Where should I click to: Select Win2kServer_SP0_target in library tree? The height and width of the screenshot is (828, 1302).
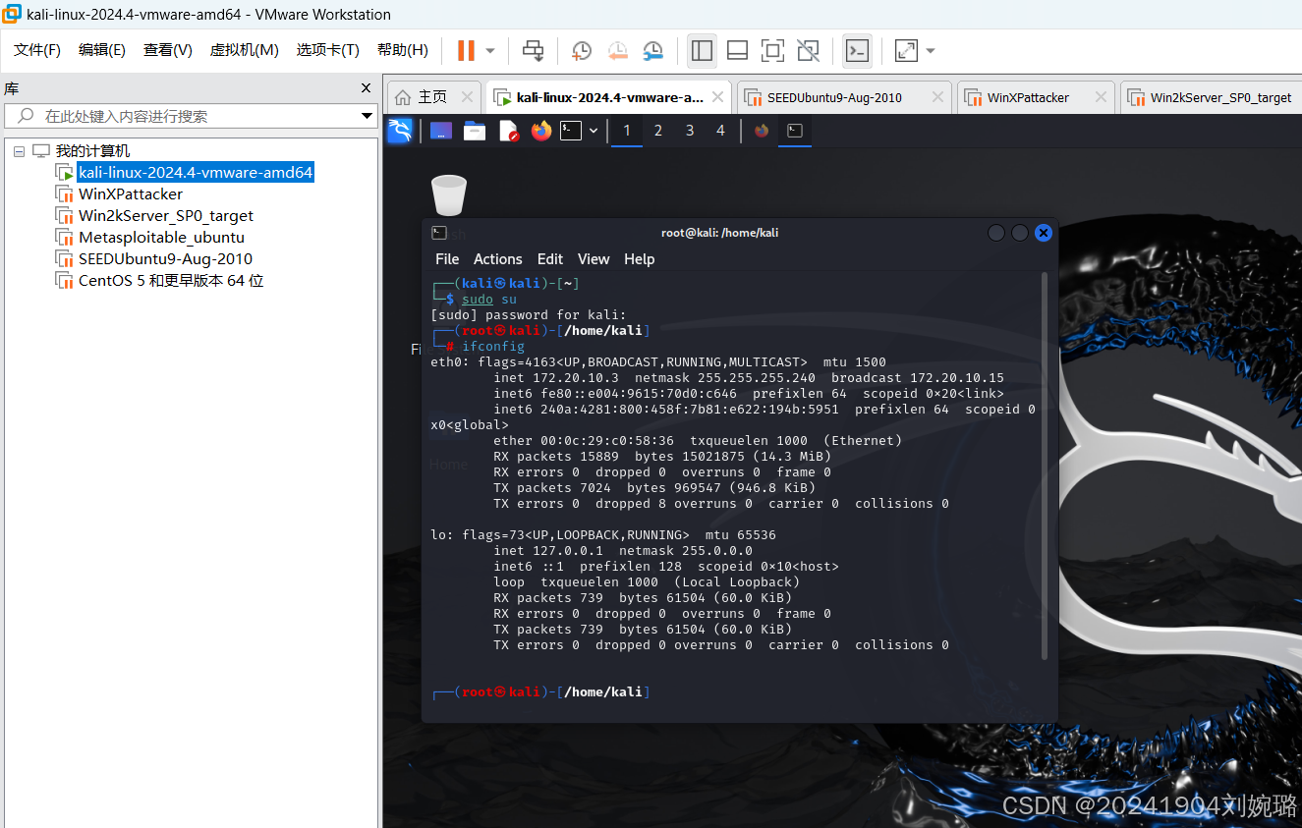click(x=166, y=216)
